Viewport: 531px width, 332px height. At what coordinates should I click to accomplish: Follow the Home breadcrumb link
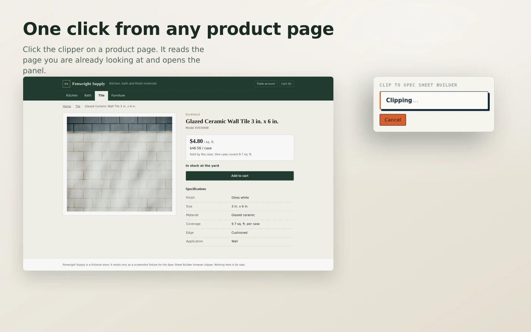(67, 106)
